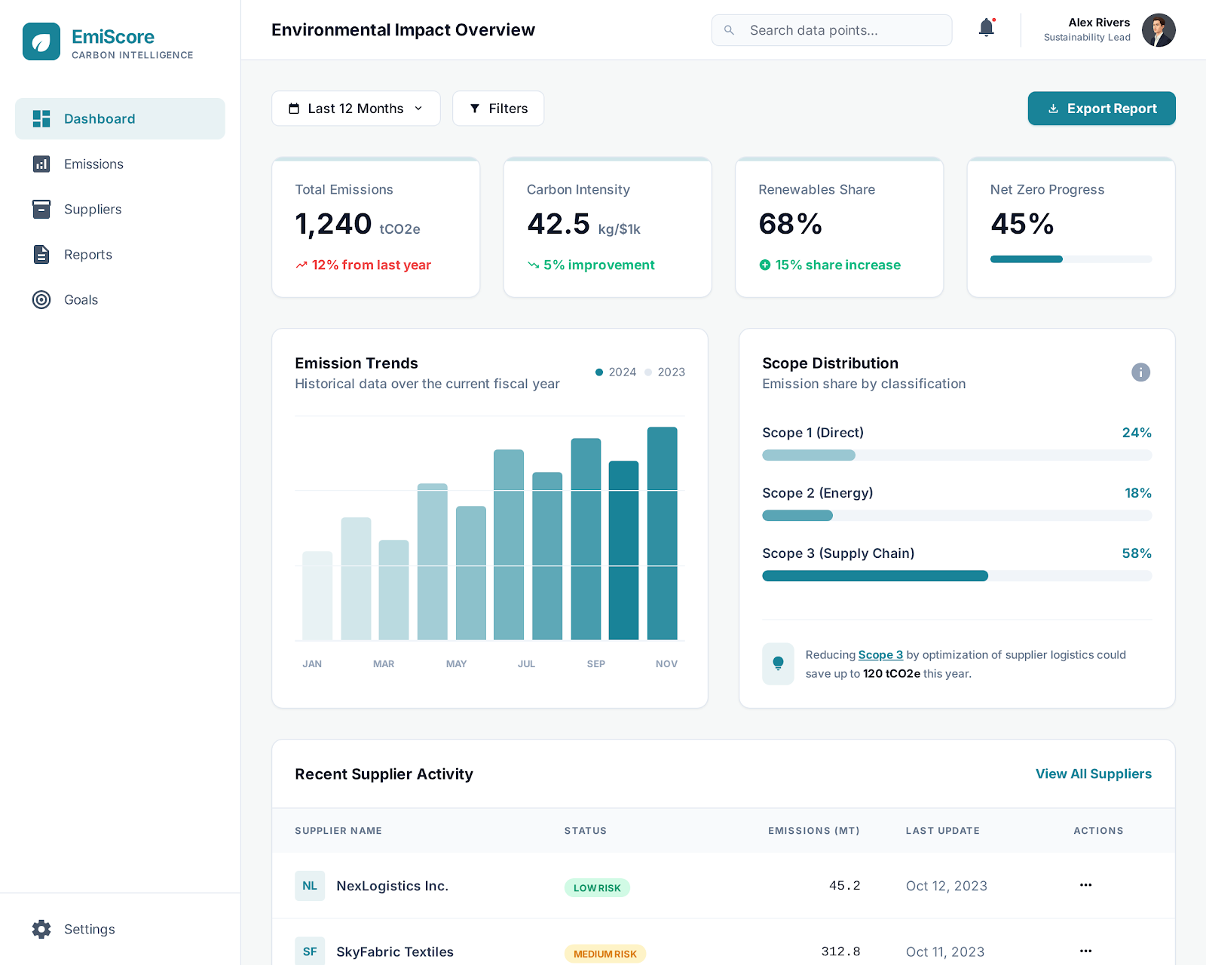Viewport: 1206px width, 965px height.
Task: Expand SkyFabric Textiles actions menu
Action: click(x=1085, y=951)
